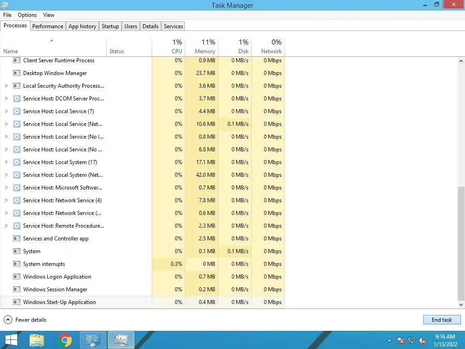Screen dimensions: 465x349
Task: Click the Task Manager title bar icon
Action: 5,5
